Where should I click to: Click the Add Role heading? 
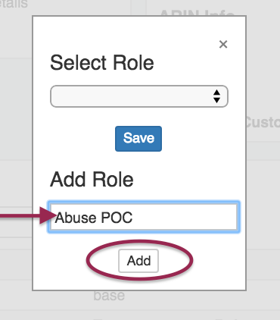(x=92, y=180)
